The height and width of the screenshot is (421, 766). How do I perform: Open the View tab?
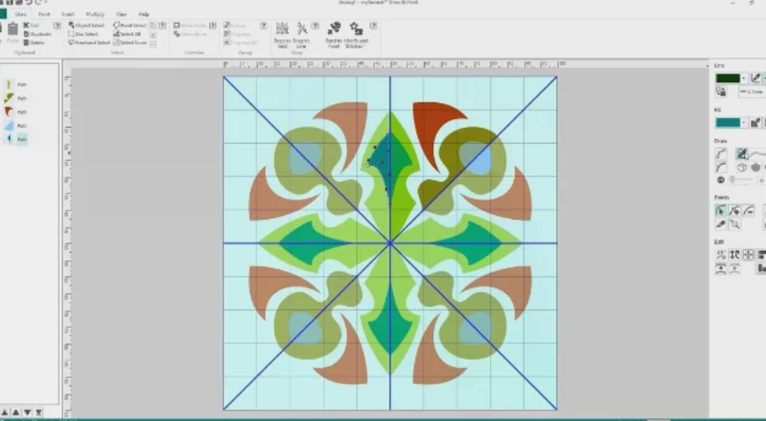(x=120, y=15)
